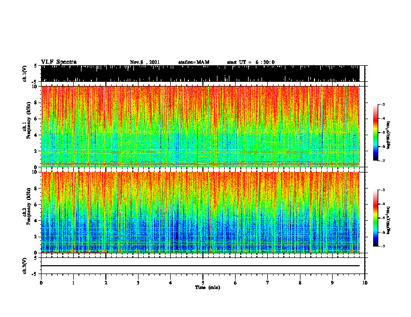
Task: Click inside the ch.2 frequency spectrogram panel
Action: coord(200,212)
